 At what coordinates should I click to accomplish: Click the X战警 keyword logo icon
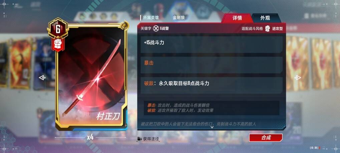[156, 28]
